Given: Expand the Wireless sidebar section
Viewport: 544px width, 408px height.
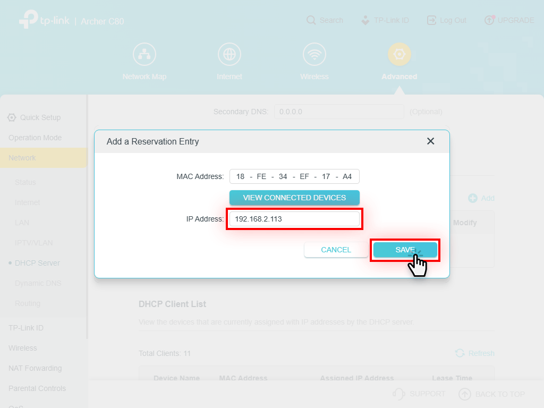Looking at the screenshot, I should pyautogui.click(x=22, y=348).
